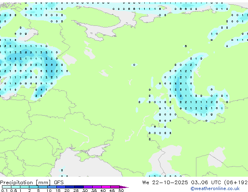Click the '(06+192' forecast run text

point(236,183)
